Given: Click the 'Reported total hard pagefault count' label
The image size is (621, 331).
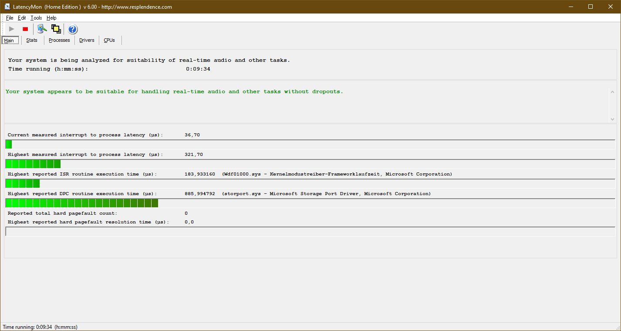Looking at the screenshot, I should click(x=62, y=213).
